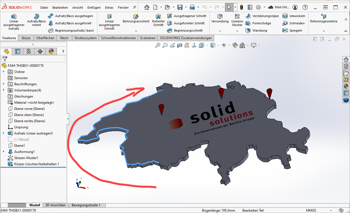The height and width of the screenshot is (213, 350).
Task: Open the ConfigurationManager tab icon
Action: 29,51
